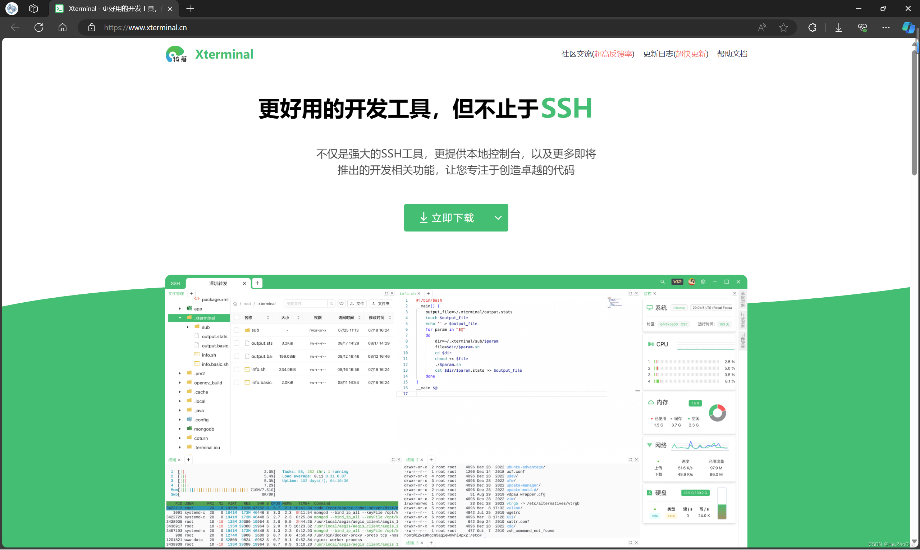Screen dimensions: 920x550
Task: Open the 帮助文档 link in the navbar
Action: (732, 54)
